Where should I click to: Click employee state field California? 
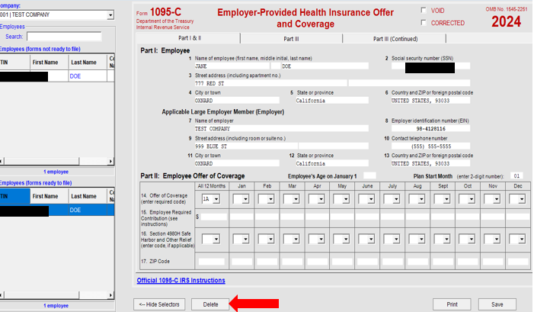[332, 101]
